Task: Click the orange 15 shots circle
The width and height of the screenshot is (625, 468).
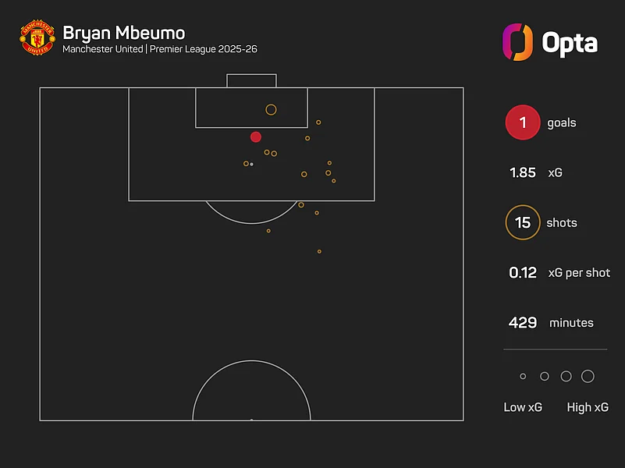Action: (523, 222)
